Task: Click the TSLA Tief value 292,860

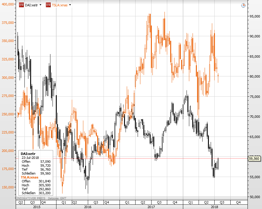Action: 44,189
